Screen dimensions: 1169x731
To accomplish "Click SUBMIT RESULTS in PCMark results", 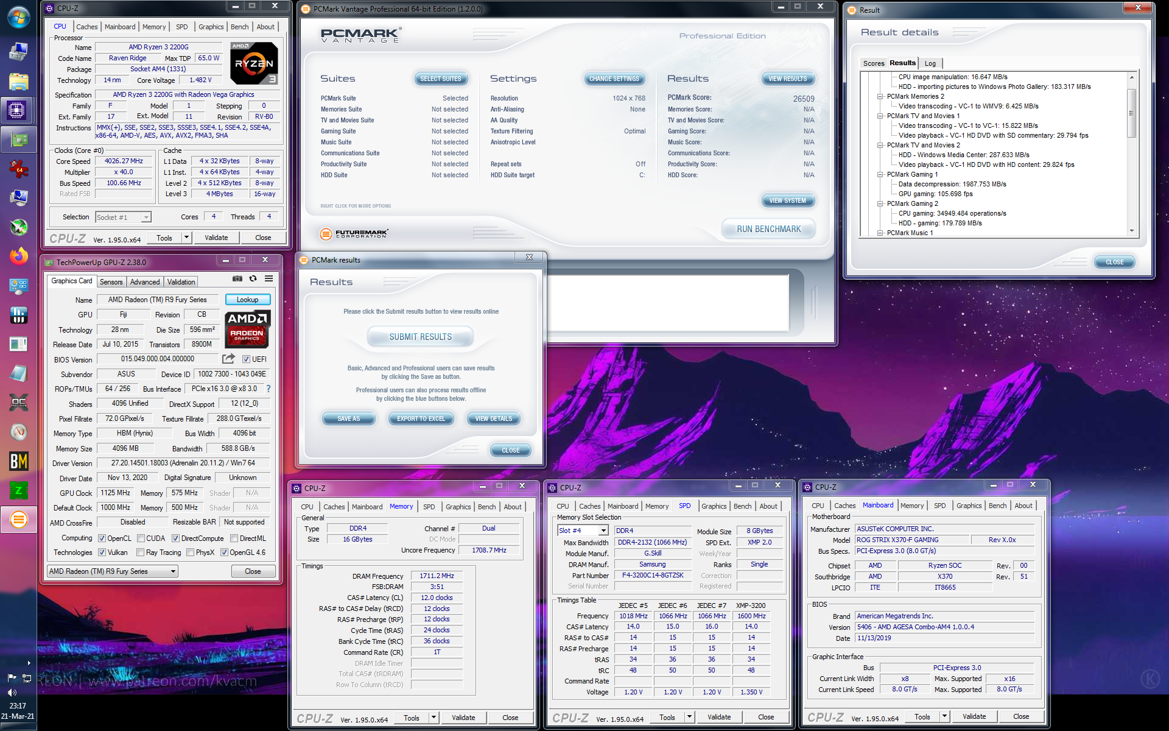I will (x=421, y=337).
